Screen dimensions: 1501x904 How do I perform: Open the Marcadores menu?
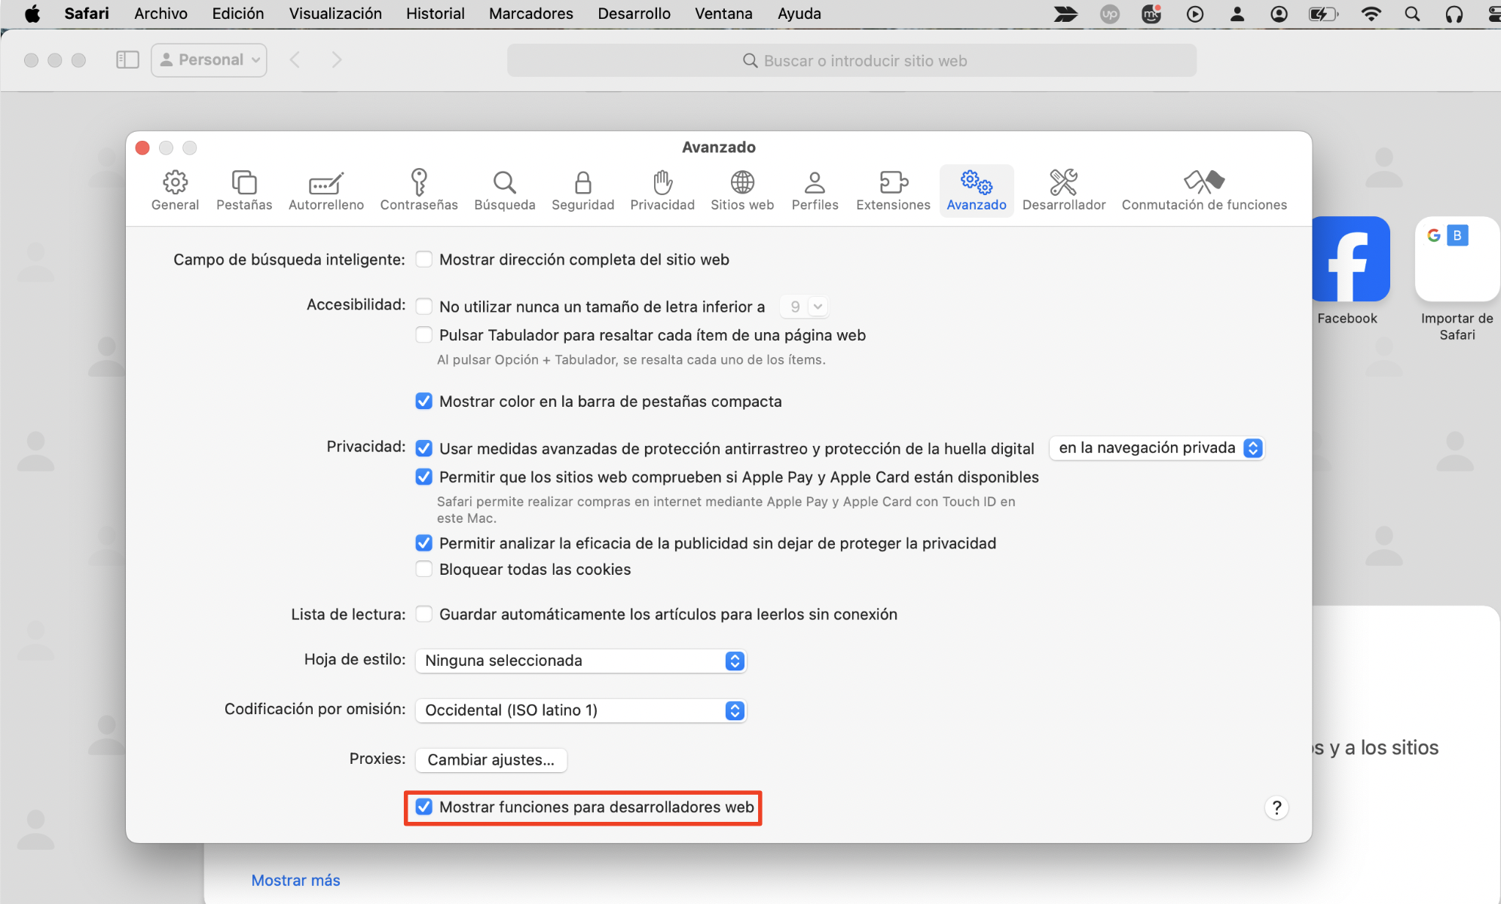(x=530, y=14)
